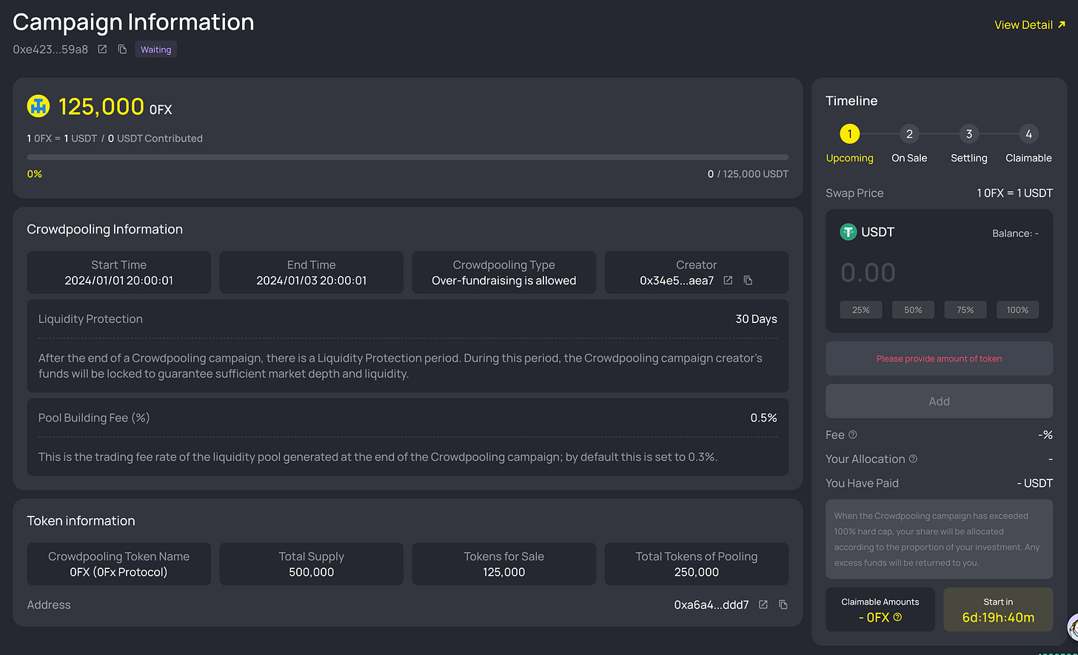1078x655 pixels.
Task: Copy creator address 0x34e5...aea7
Action: point(748,280)
